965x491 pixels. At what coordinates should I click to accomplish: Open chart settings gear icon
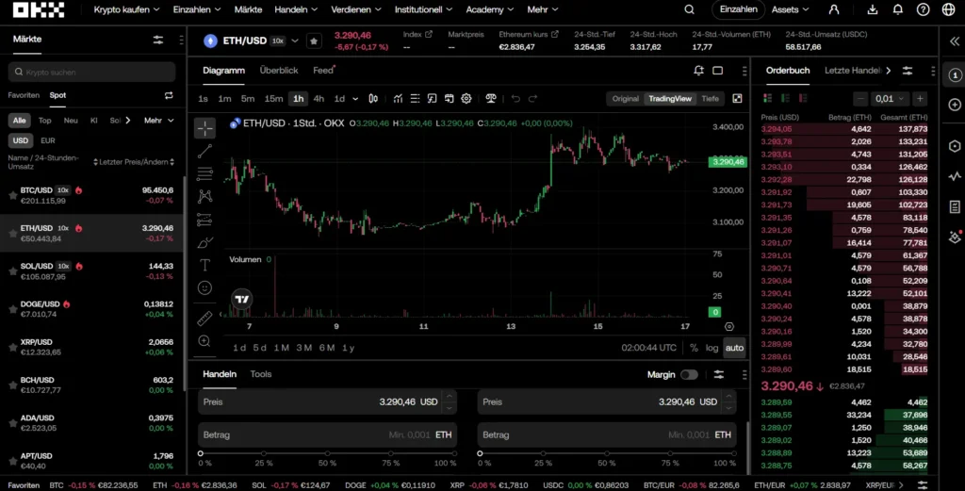(466, 98)
